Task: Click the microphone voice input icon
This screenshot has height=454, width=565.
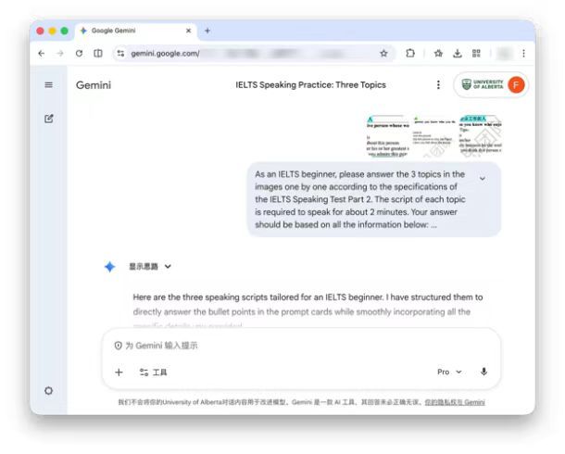Action: tap(483, 372)
